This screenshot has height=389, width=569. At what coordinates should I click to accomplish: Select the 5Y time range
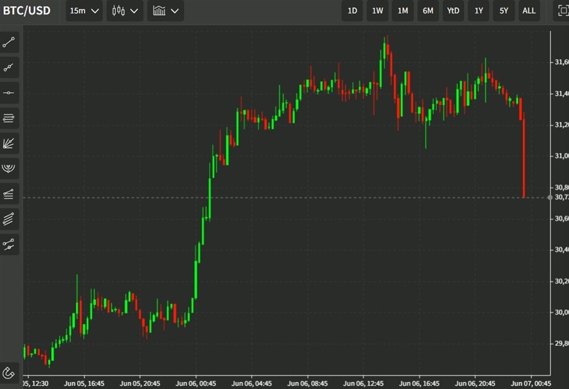[504, 11]
